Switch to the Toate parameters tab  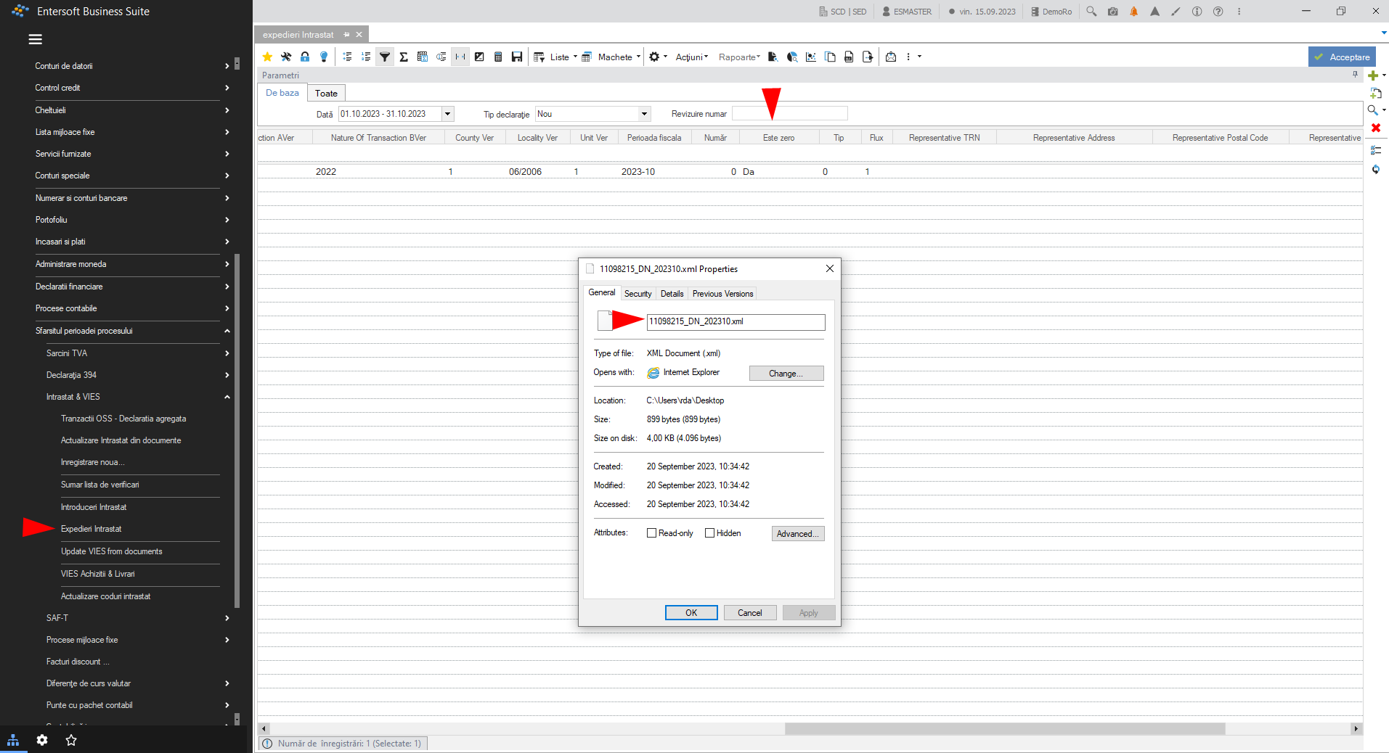coord(326,94)
